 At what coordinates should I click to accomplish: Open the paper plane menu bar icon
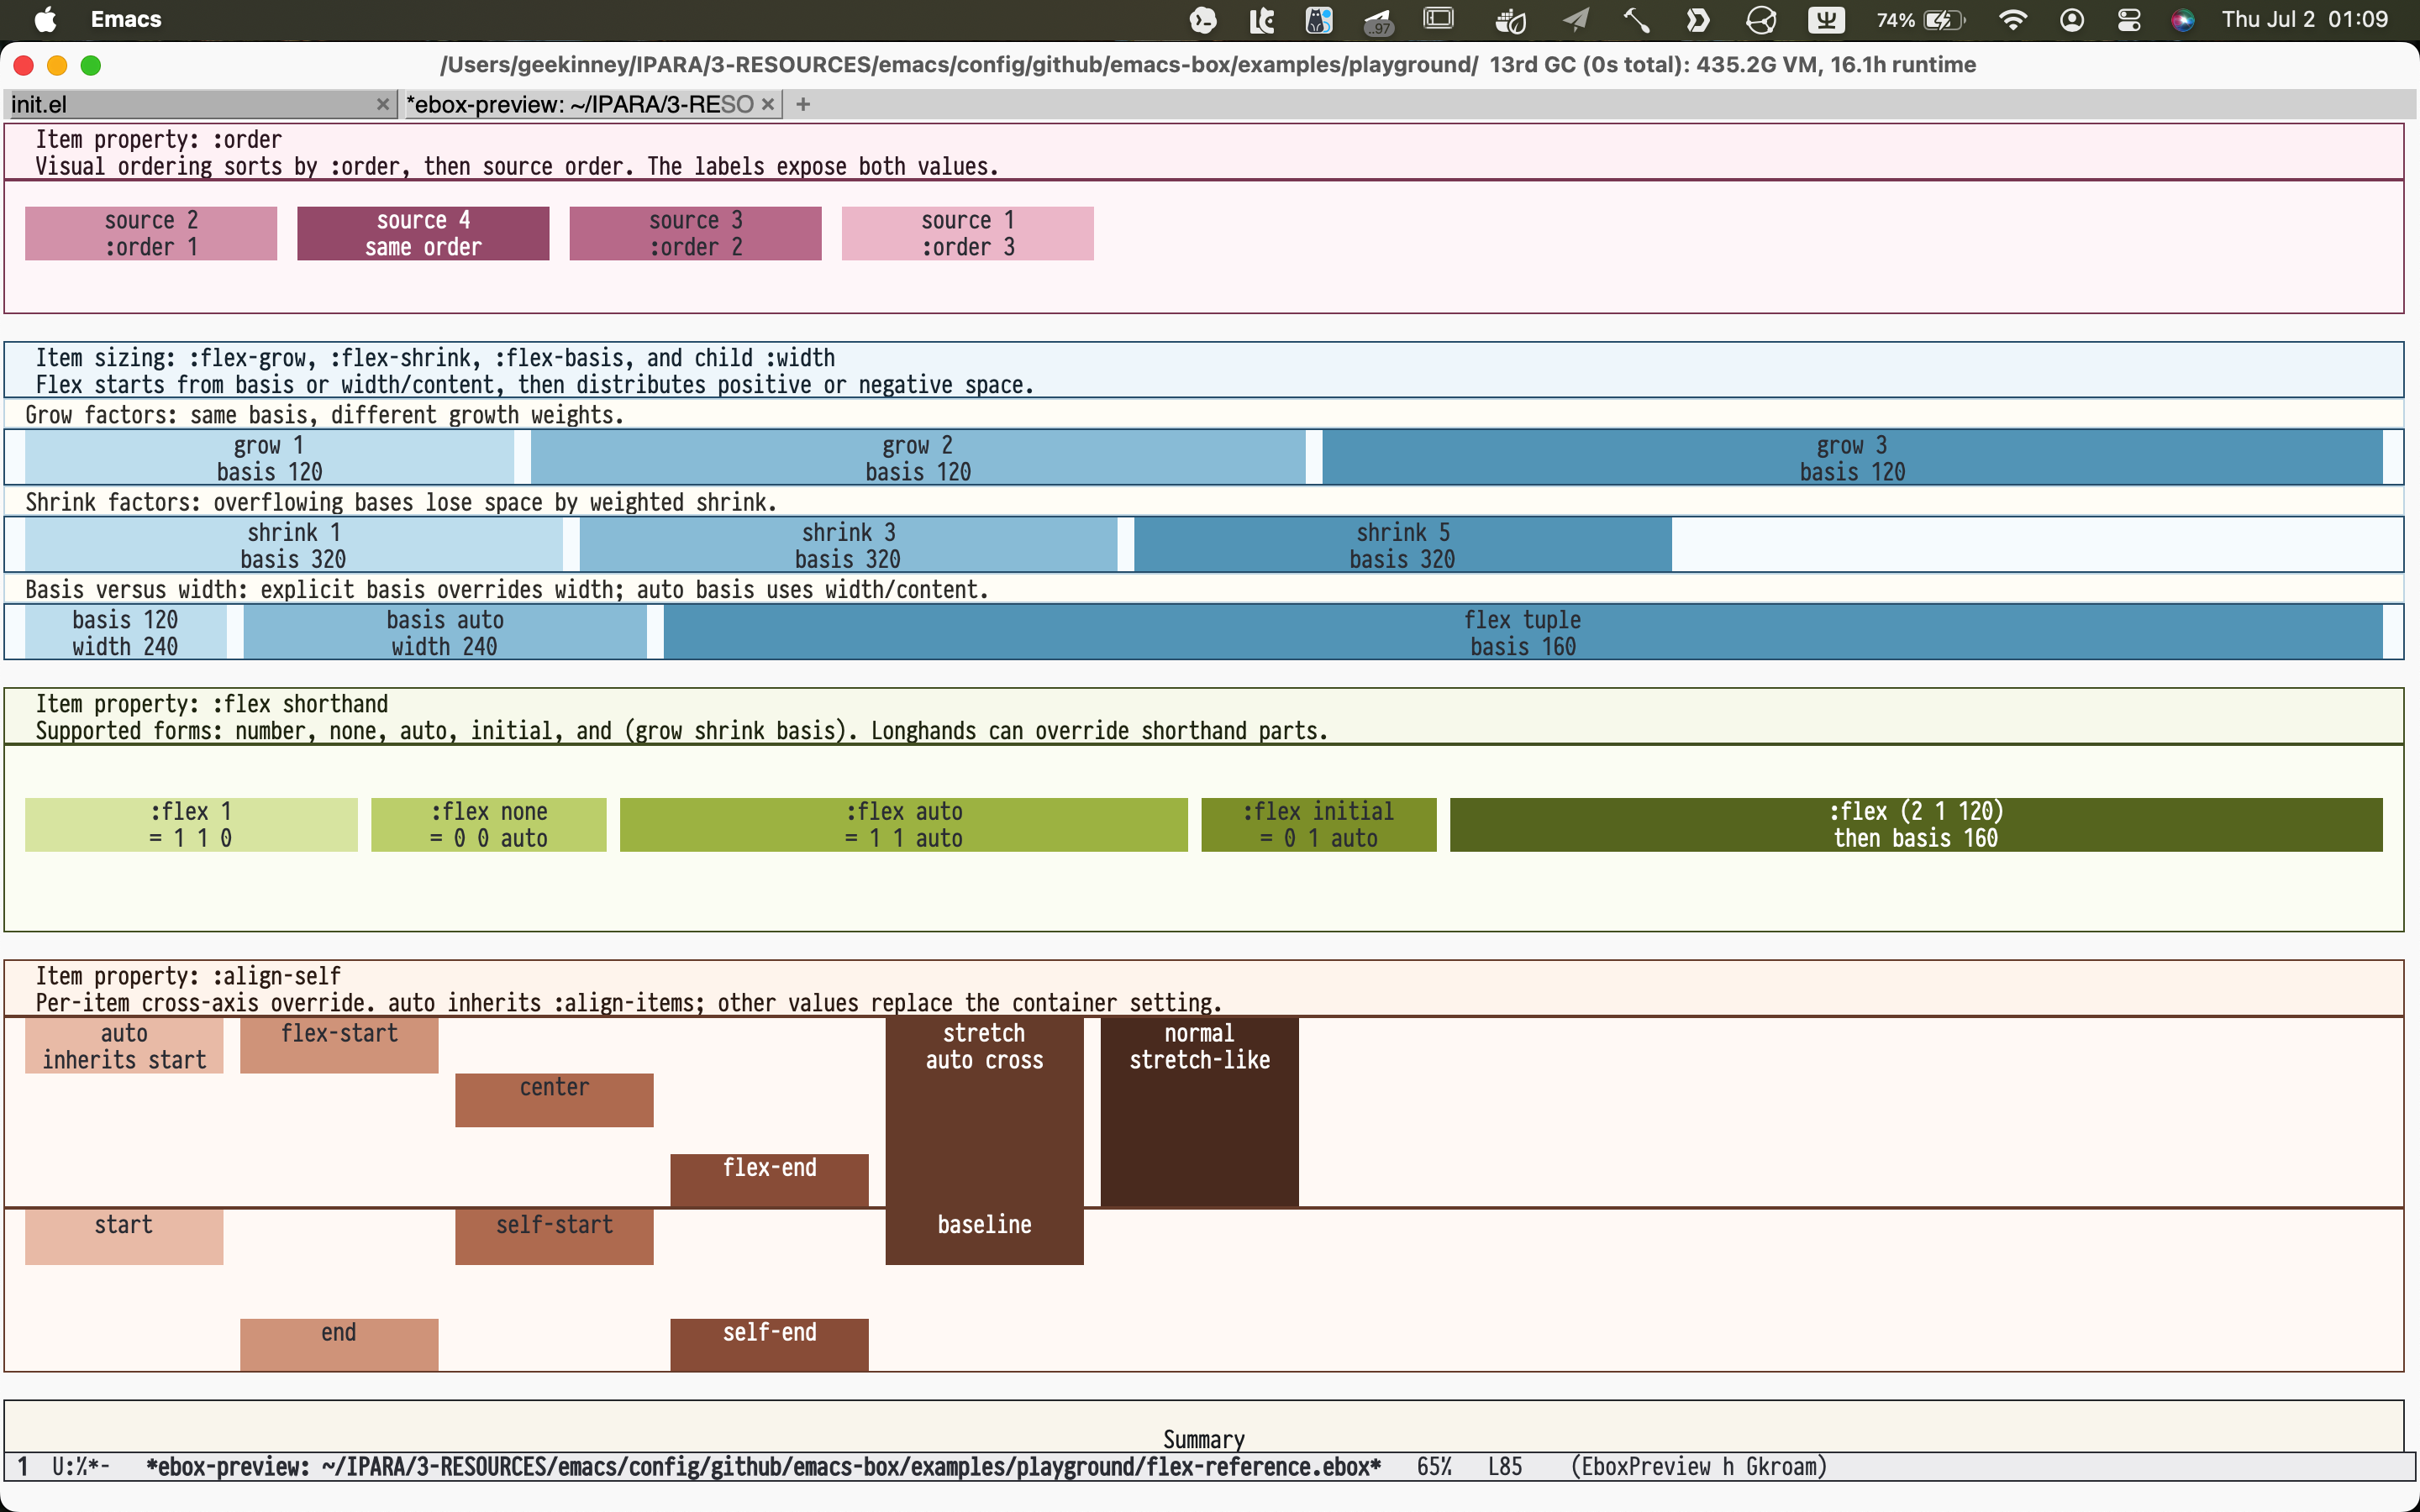point(1576,19)
